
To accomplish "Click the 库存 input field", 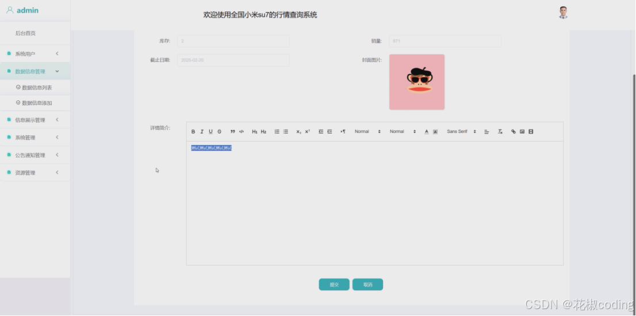I will click(233, 41).
